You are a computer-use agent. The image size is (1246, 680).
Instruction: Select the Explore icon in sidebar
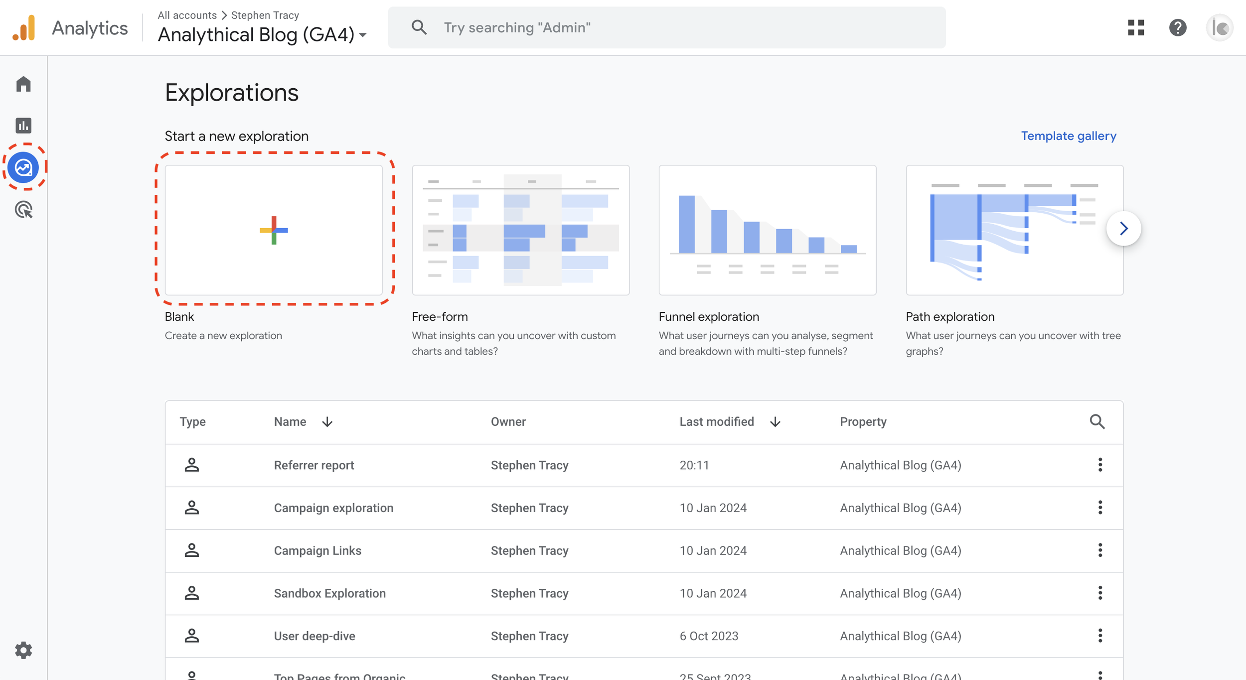pos(23,168)
